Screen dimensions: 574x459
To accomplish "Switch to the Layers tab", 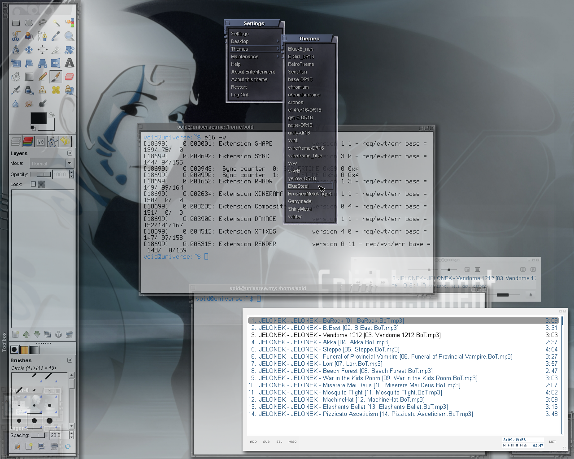I will pyautogui.click(x=16, y=142).
